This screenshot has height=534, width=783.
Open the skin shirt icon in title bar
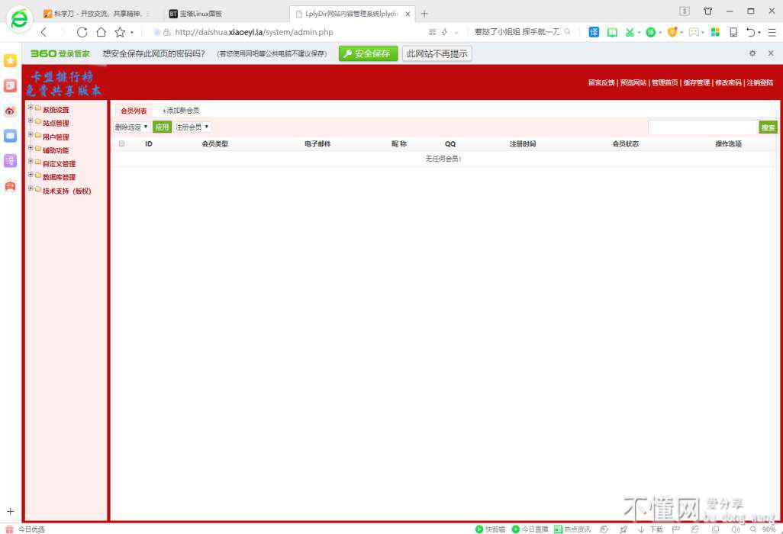[x=707, y=11]
